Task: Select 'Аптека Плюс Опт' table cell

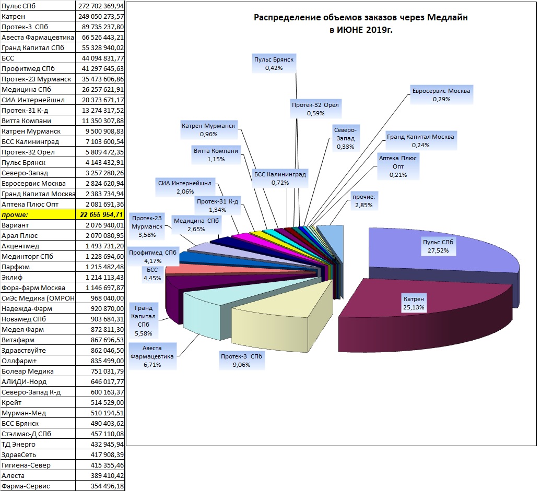Action: [x=38, y=204]
